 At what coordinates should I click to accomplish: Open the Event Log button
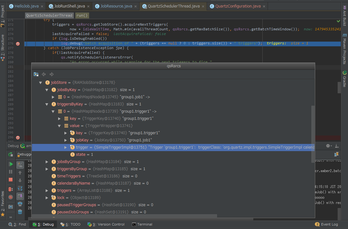click(x=326, y=224)
